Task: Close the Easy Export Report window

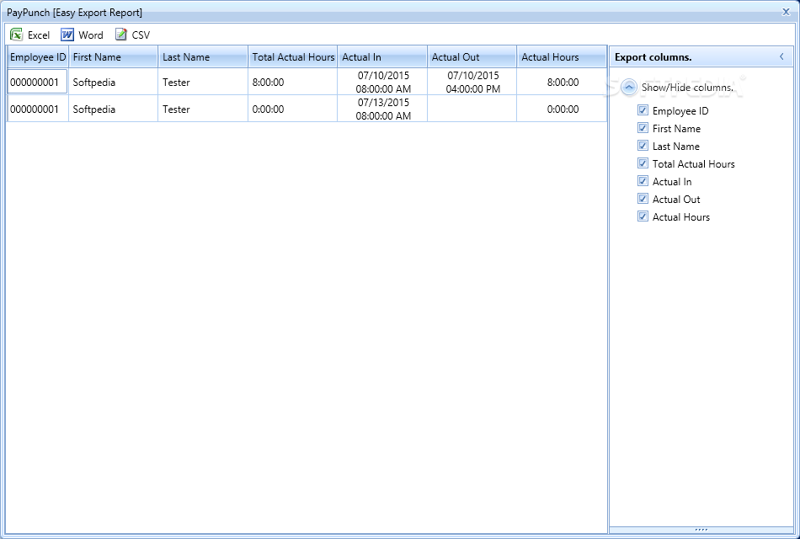Action: tap(786, 12)
